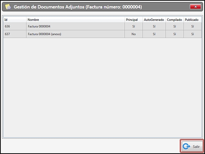The height and width of the screenshot is (154, 205).
Task: Click the Publicado column header
Action: tap(192, 20)
